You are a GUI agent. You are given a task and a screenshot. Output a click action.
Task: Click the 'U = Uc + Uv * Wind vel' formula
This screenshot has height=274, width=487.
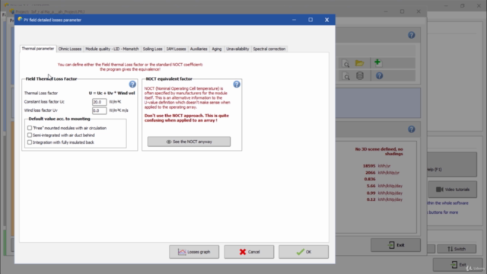coord(112,93)
